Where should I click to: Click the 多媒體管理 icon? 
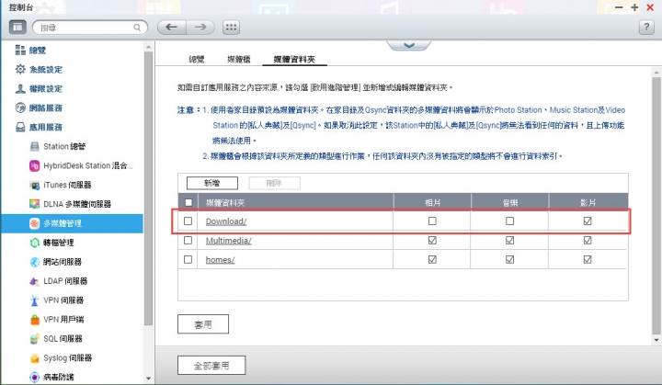tap(35, 223)
